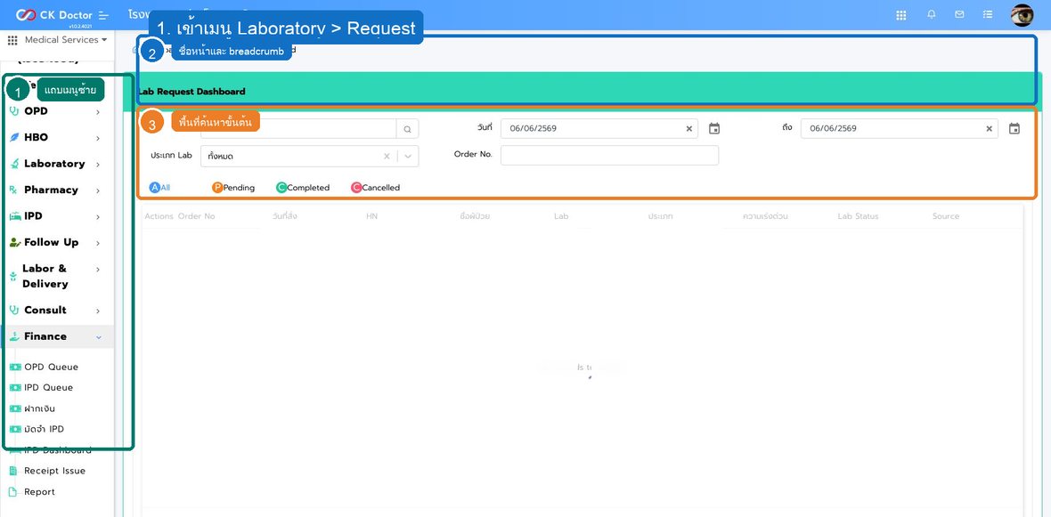Viewport: 1051px width, 517px height.
Task: Filter by Pending status
Action: coord(233,188)
